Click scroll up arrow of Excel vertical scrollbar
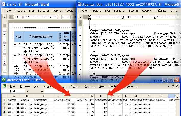 pyautogui.click(x=177, y=98)
